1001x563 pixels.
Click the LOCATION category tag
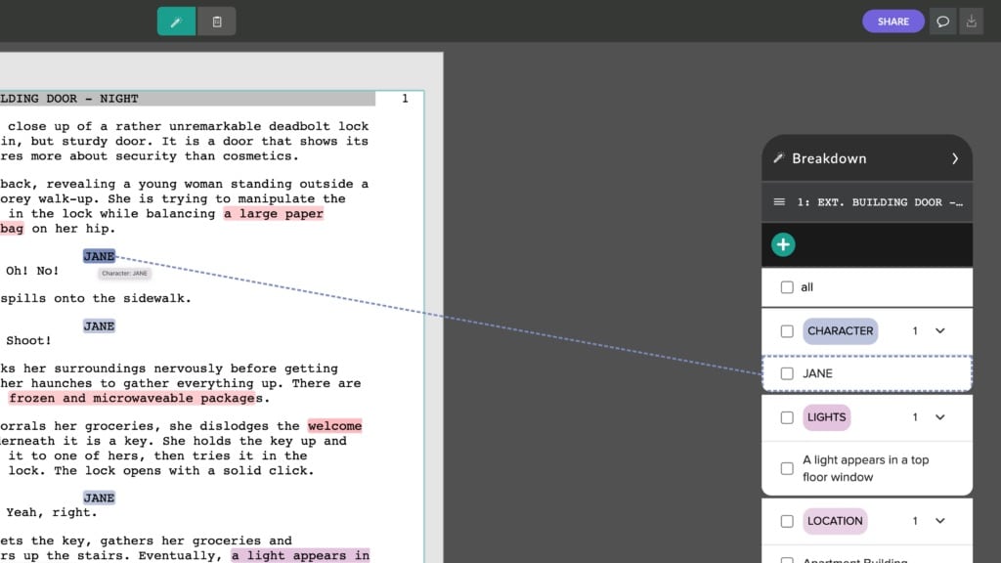[835, 522]
